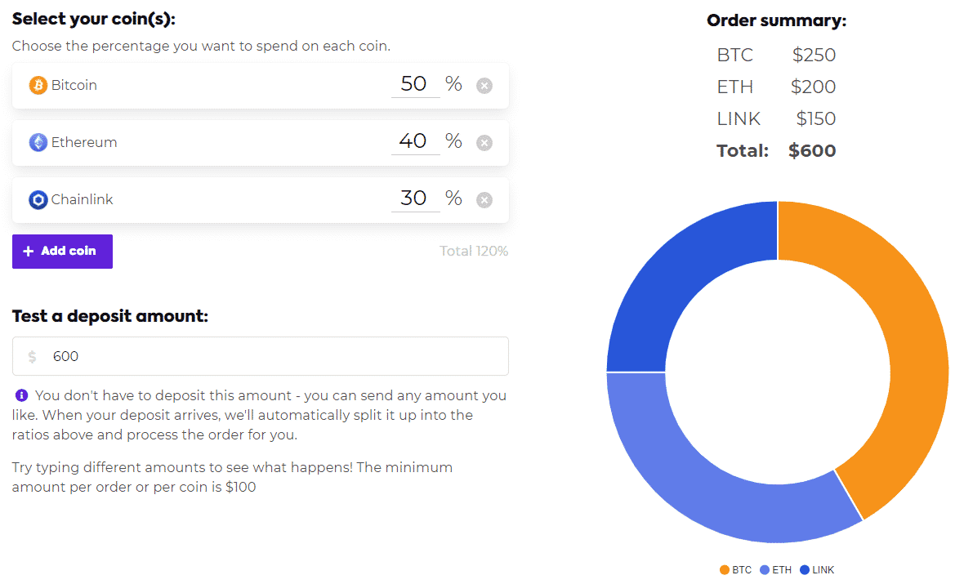The width and height of the screenshot is (964, 584).
Task: Toggle ETH in the chart legend
Action: (775, 570)
